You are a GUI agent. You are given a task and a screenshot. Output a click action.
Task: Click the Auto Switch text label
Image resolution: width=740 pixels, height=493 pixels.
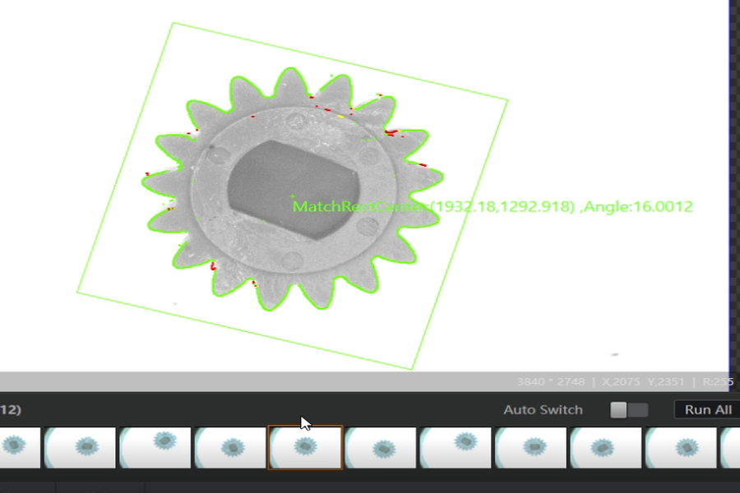[543, 409]
